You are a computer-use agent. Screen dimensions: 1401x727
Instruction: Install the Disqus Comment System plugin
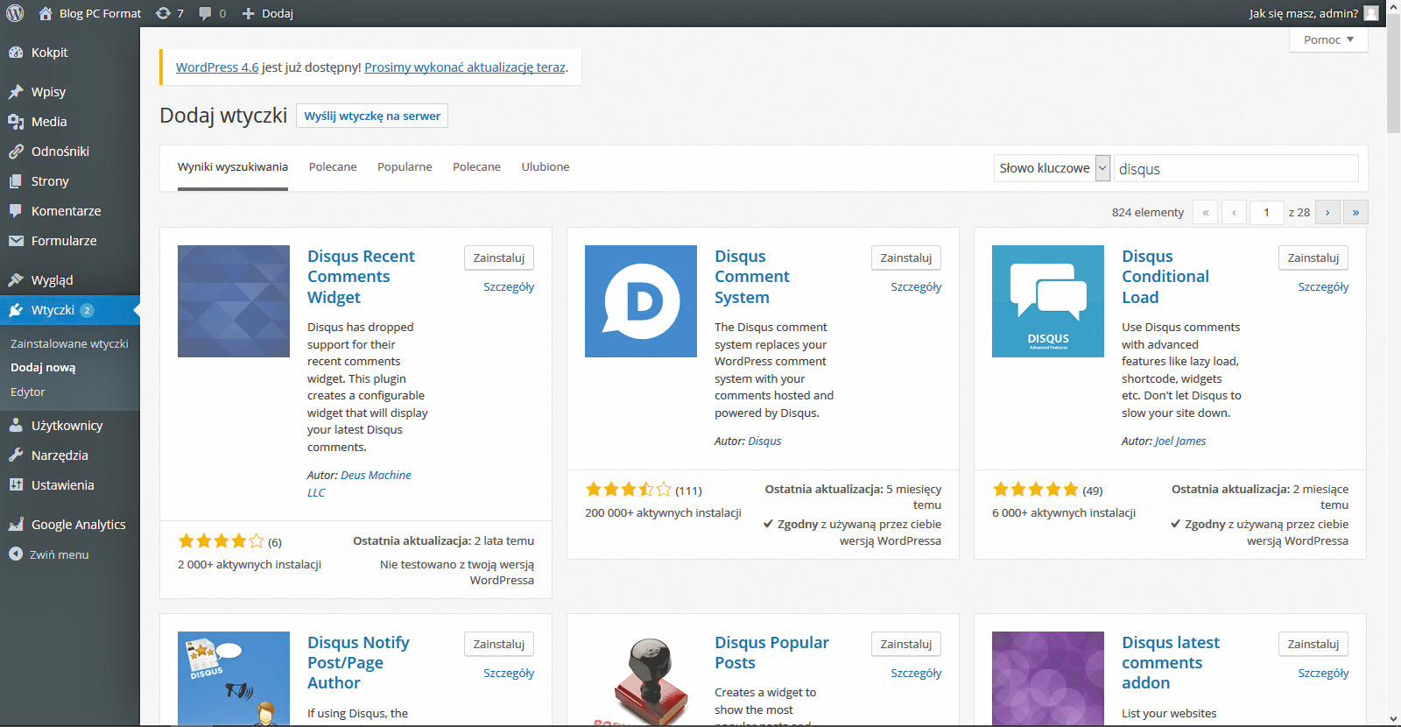(x=905, y=258)
